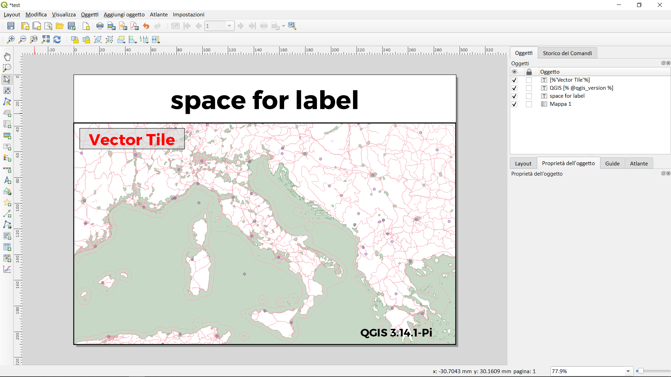The height and width of the screenshot is (377, 671).
Task: Open the zoom level dropdown at bottom
Action: [628, 371]
